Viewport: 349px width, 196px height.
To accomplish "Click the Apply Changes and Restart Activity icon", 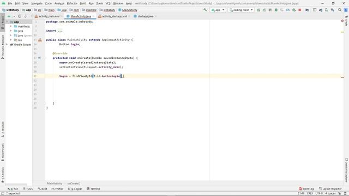I will [x=264, y=10].
